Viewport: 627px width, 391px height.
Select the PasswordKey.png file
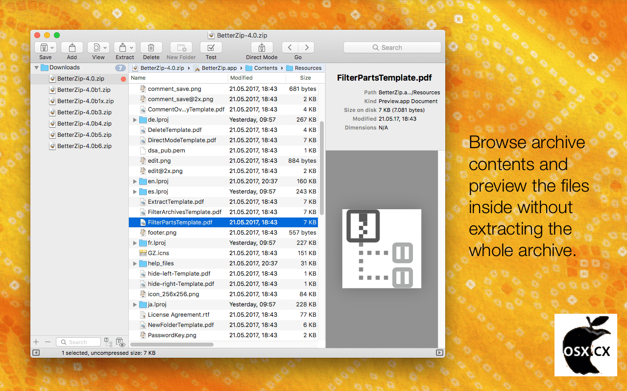pos(223,335)
